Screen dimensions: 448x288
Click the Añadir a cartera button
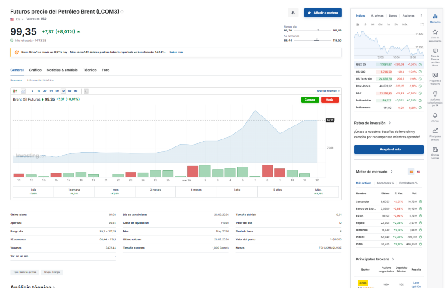322,13
